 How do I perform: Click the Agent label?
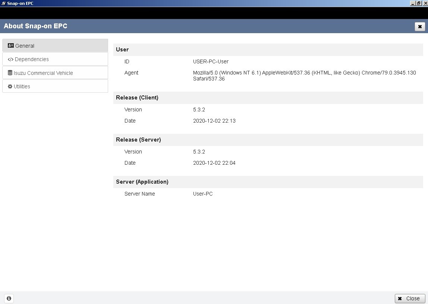pos(131,73)
